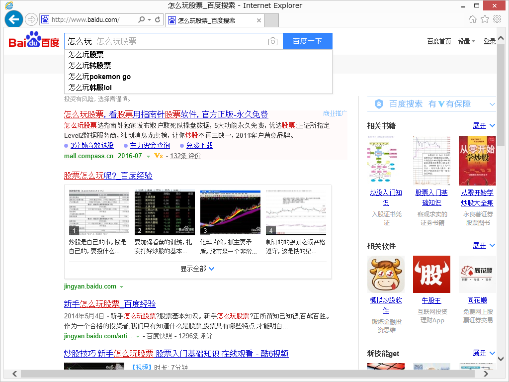The width and height of the screenshot is (509, 382).
Task: Switch to the 怎么玩股票_百度搜索 tab
Action: coord(215,20)
